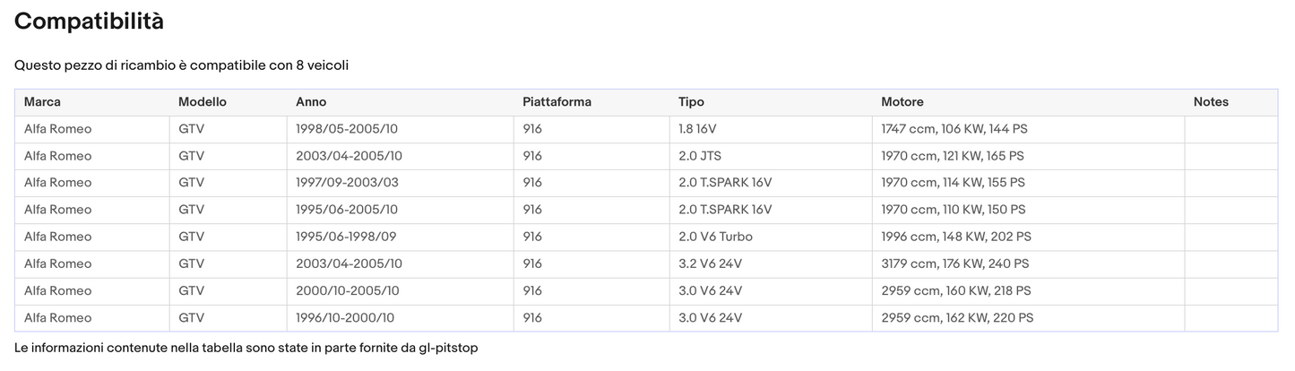Select the Tipo column header
This screenshot has height=371, width=1295.
(691, 102)
